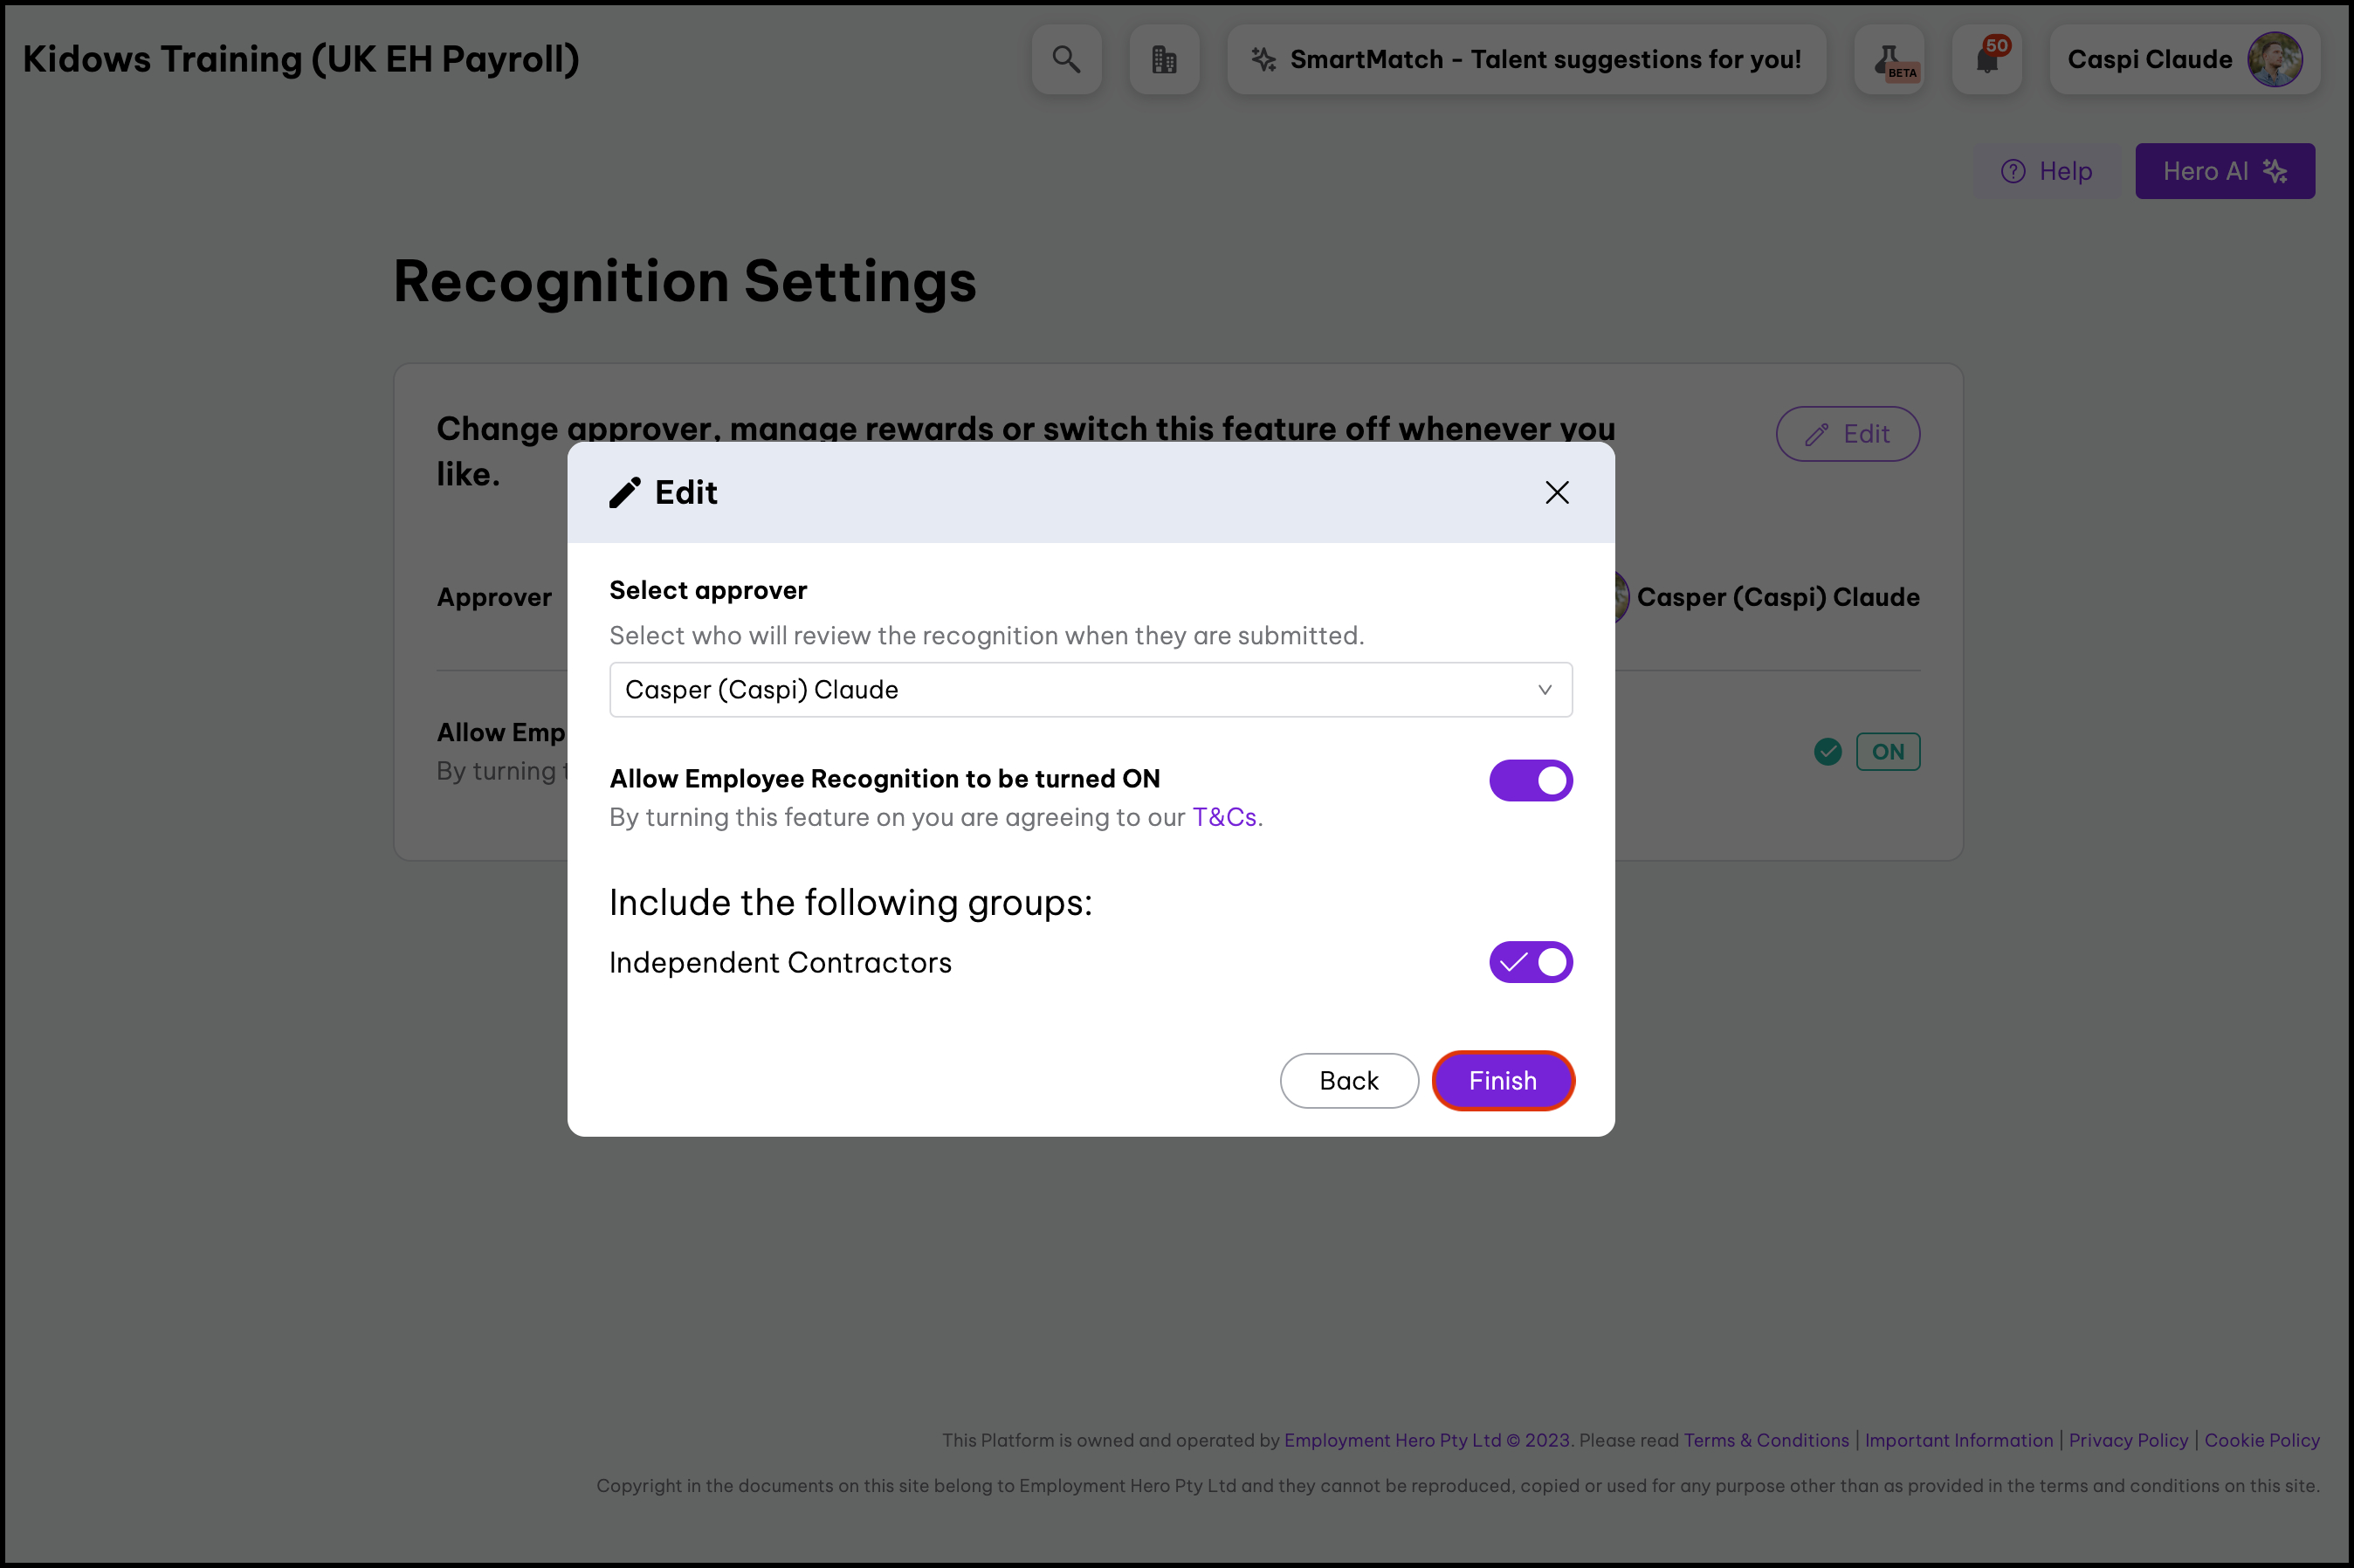Open the notifications bell showing 50
The image size is (2354, 1568).
[x=1987, y=60]
